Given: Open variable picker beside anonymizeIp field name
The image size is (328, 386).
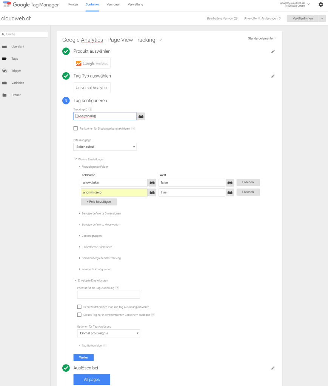Looking at the screenshot, I should [x=152, y=193].
